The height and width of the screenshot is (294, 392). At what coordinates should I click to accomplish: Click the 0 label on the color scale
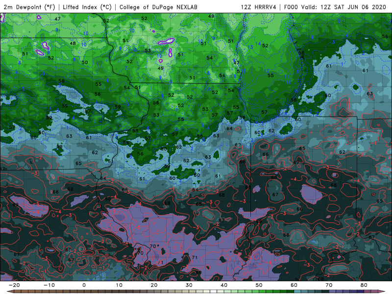click(x=84, y=285)
